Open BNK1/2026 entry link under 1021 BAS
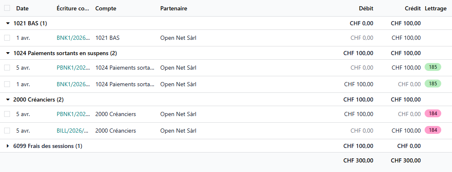The height and width of the screenshot is (172, 452). pos(73,38)
